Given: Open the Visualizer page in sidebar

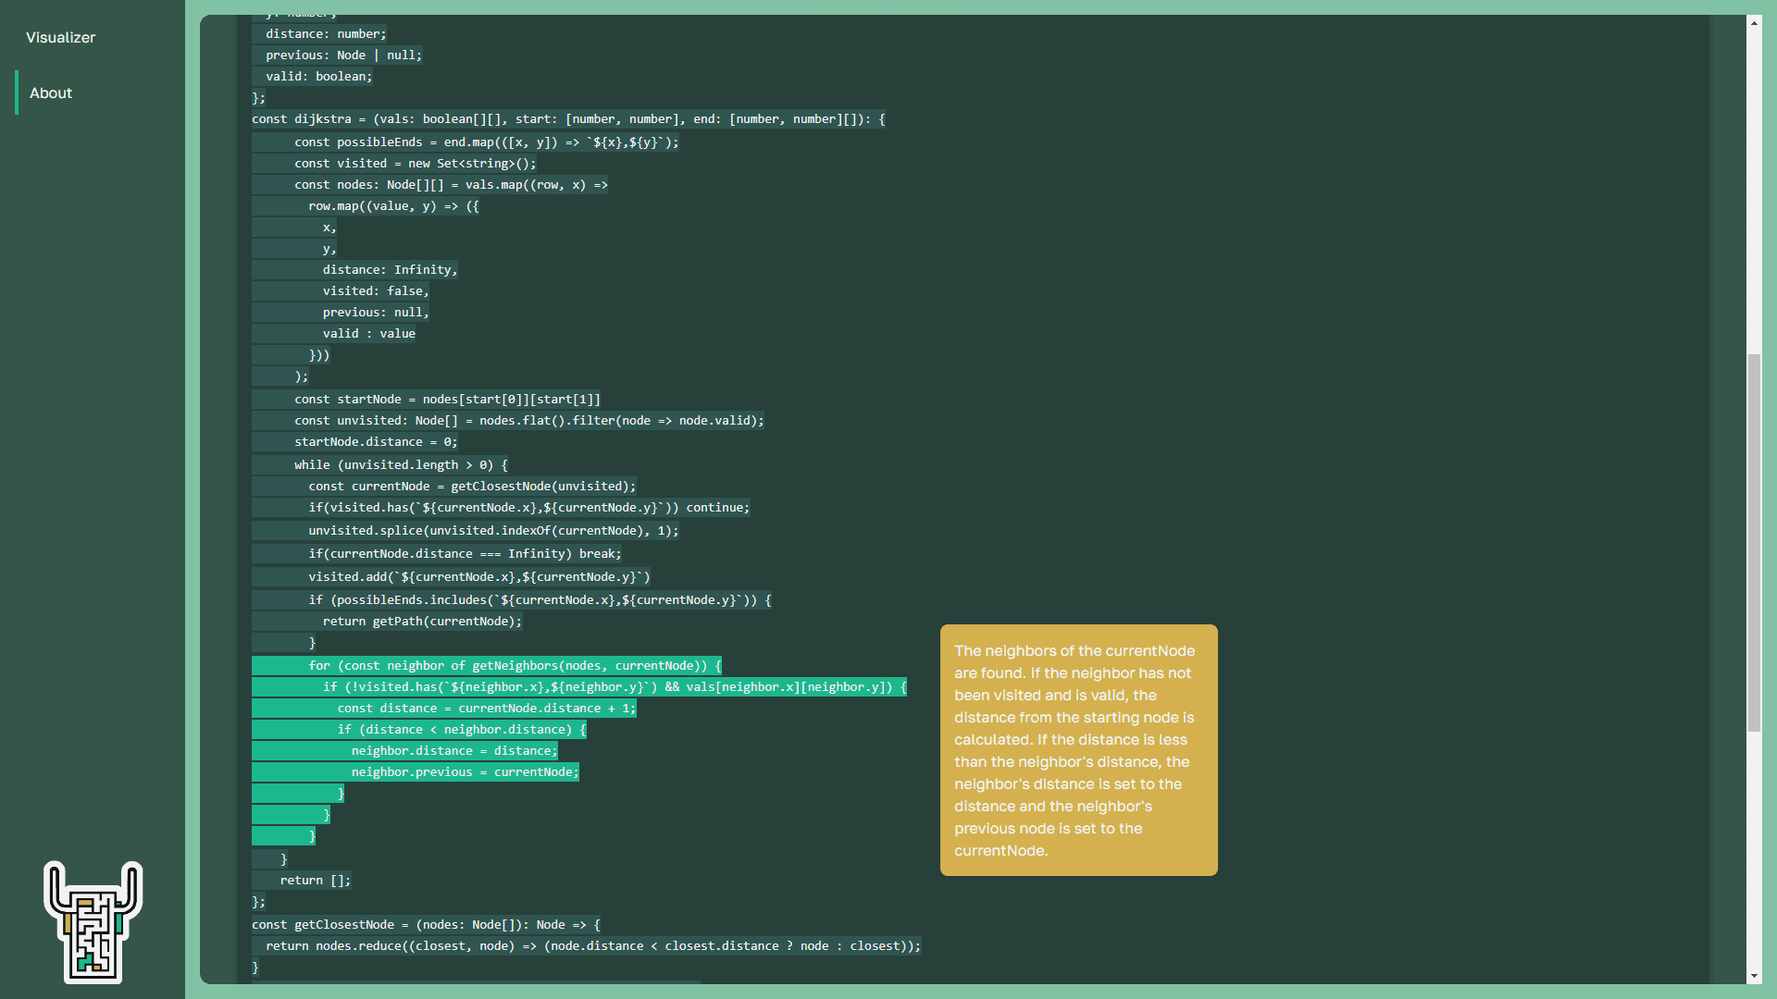Looking at the screenshot, I should [x=60, y=38].
